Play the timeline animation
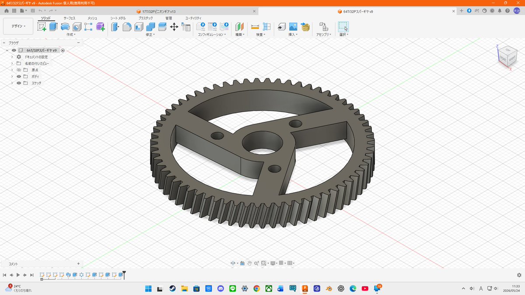 (x=18, y=275)
